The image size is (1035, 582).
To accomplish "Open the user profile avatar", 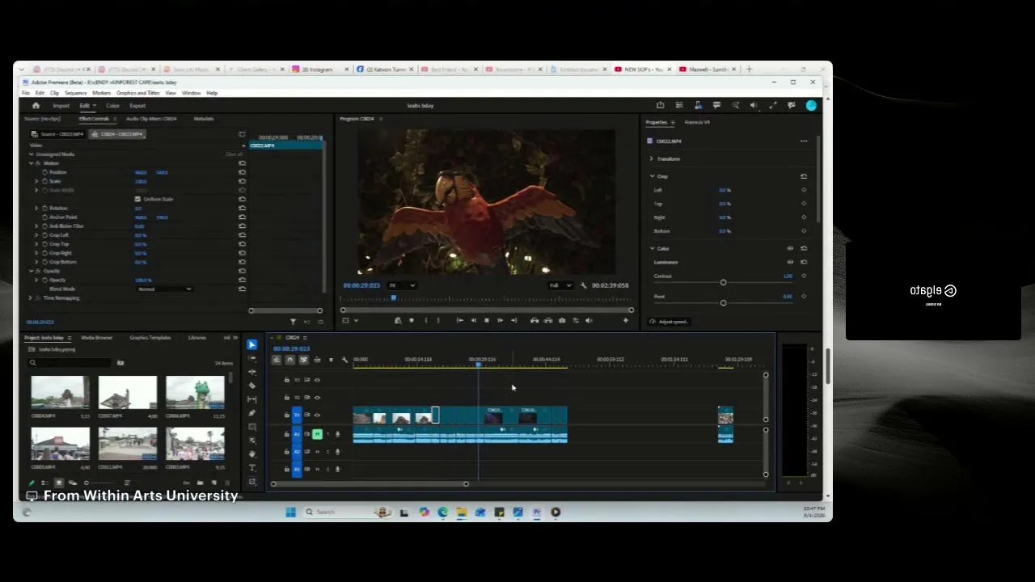I will tap(811, 105).
